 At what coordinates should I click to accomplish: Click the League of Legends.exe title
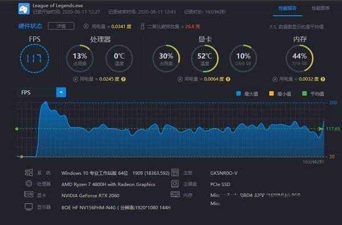(58, 6)
